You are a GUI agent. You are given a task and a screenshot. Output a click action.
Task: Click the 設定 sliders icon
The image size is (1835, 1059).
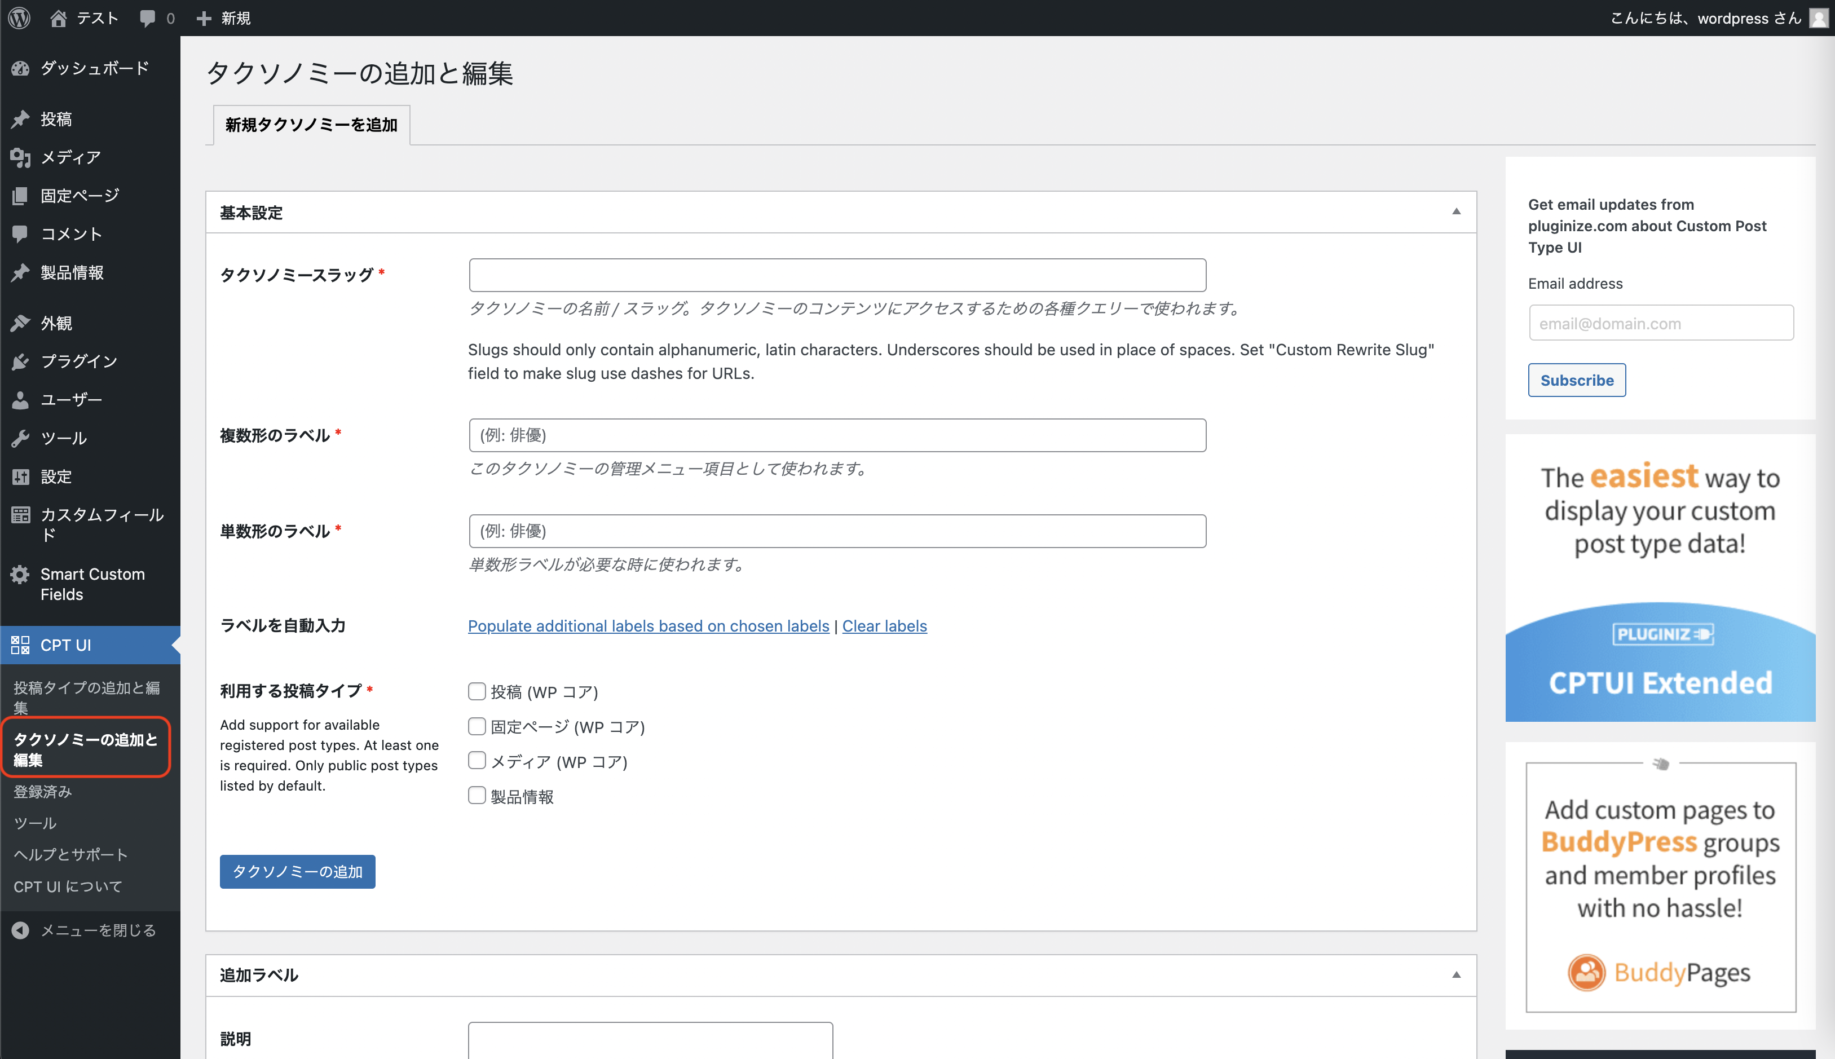click(x=20, y=476)
